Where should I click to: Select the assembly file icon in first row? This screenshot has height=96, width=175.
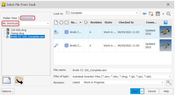(x=56, y=32)
